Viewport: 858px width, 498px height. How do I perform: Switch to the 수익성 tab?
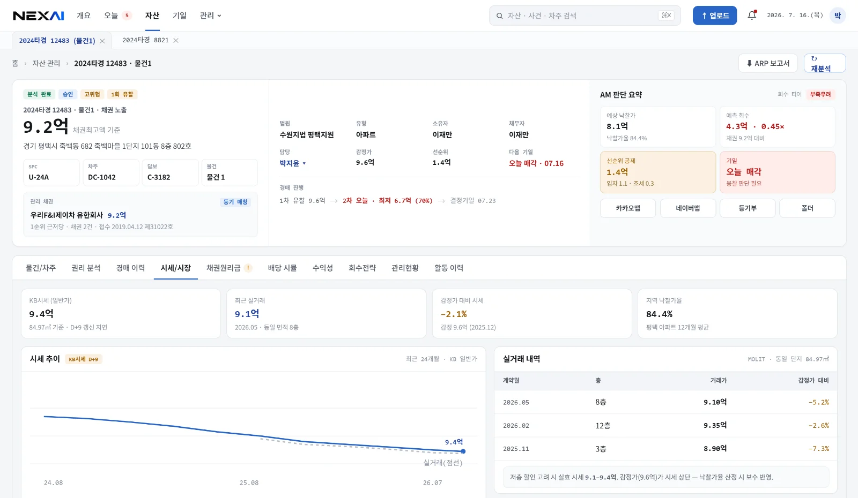coord(323,268)
